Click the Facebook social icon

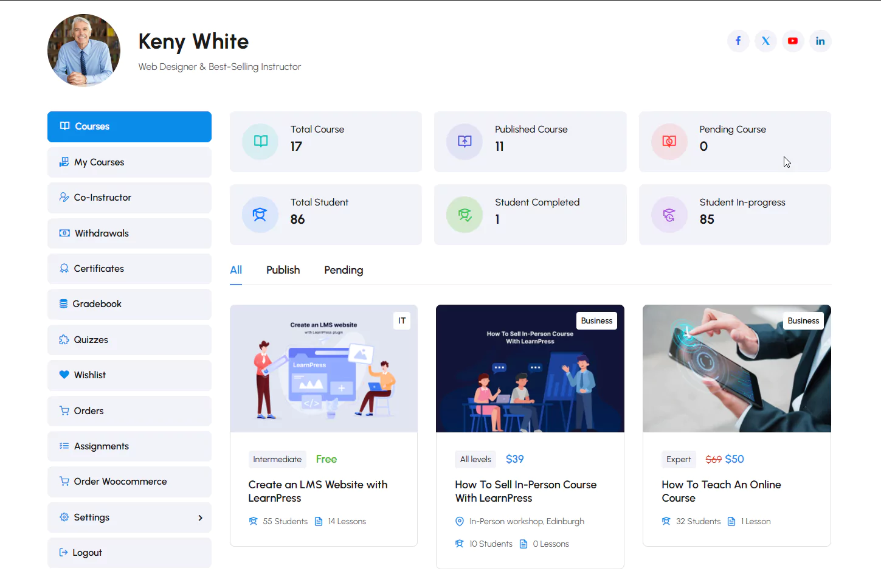pos(738,41)
